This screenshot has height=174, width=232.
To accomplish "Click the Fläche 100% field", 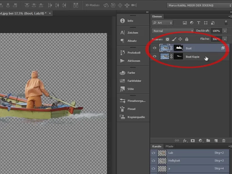I will coord(217,39).
